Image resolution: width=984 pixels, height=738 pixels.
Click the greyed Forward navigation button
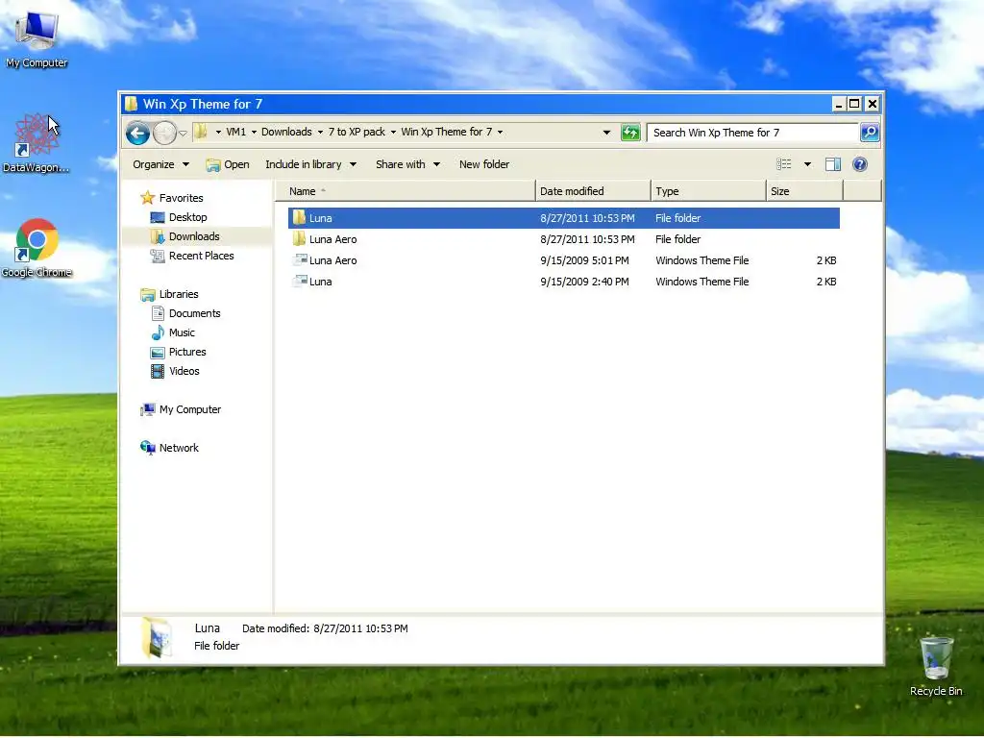(x=164, y=133)
